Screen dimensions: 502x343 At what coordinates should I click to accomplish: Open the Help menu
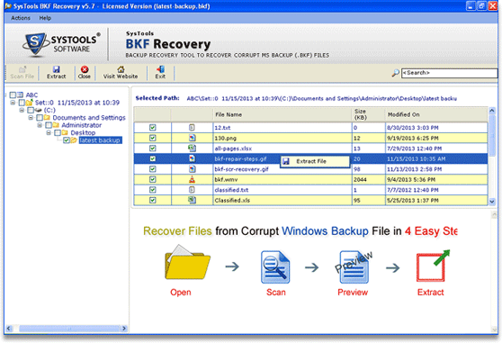click(45, 18)
